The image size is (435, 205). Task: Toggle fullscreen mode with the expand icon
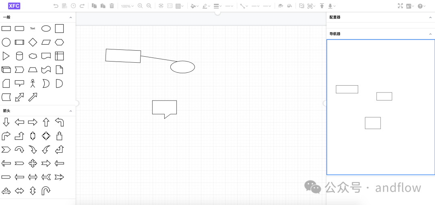pyautogui.click(x=400, y=6)
